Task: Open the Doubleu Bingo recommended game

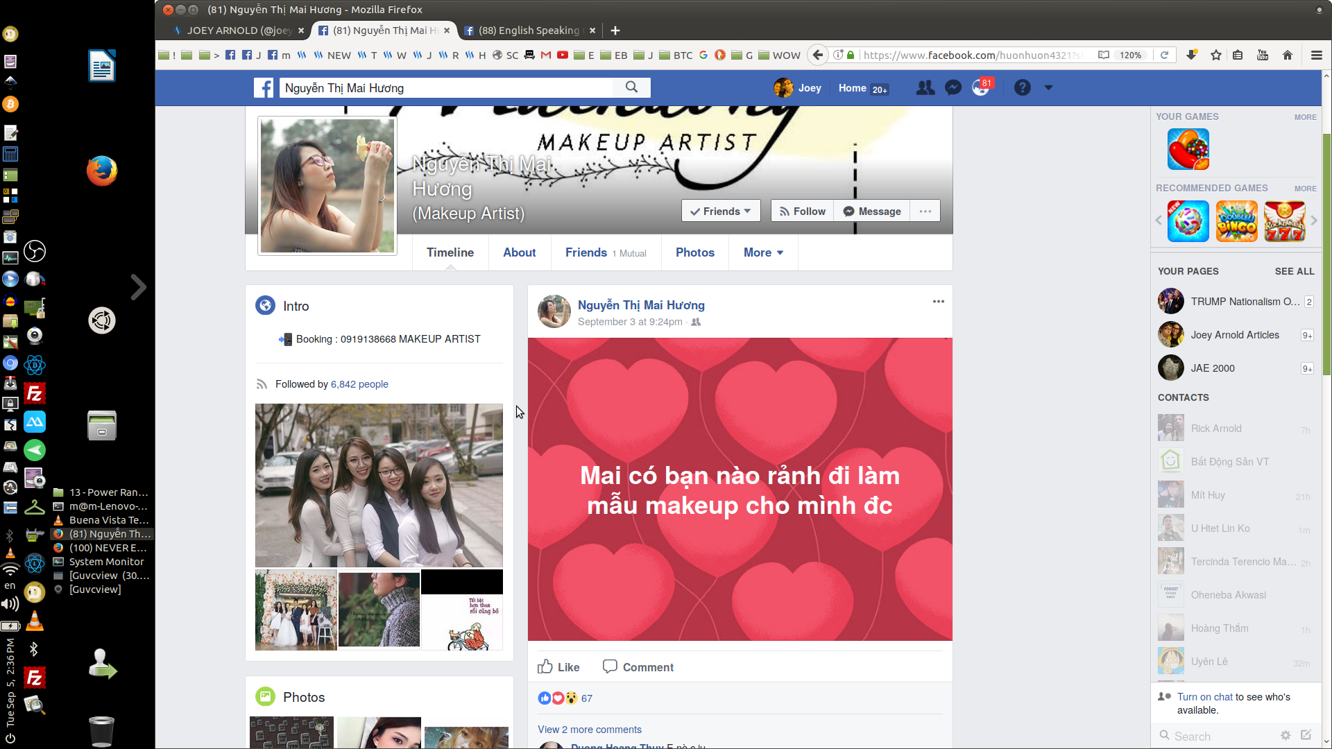Action: pos(1236,221)
